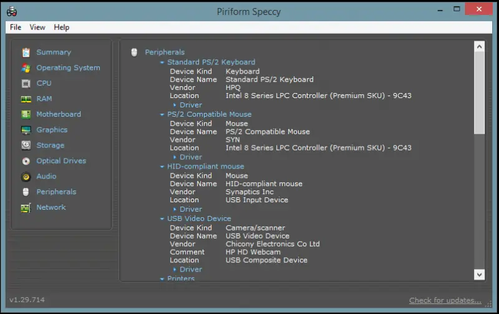
Task: Click the Speccy app icon in title bar
Action: (x=12, y=11)
